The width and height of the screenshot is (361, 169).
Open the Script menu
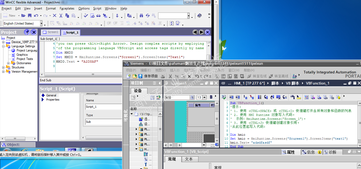[97, 8]
